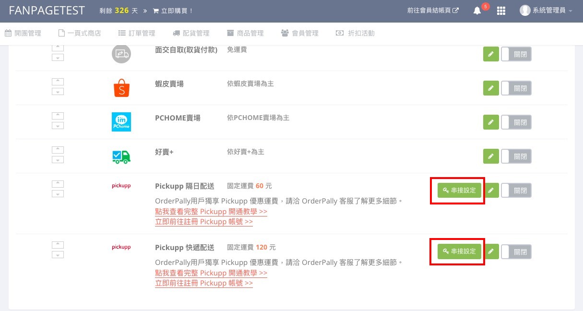
Task: Click the pencil edit icon for PCHOME賣場
Action: 491,122
